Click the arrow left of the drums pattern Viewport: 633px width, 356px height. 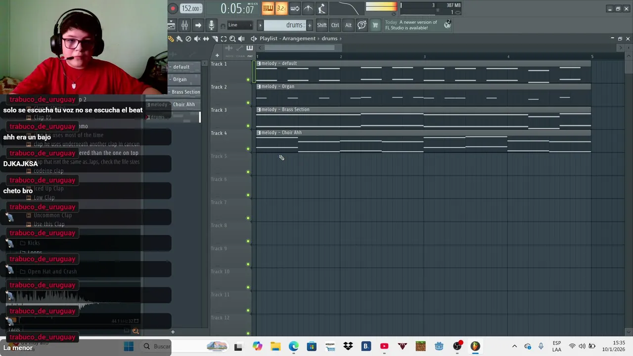tap(260, 25)
